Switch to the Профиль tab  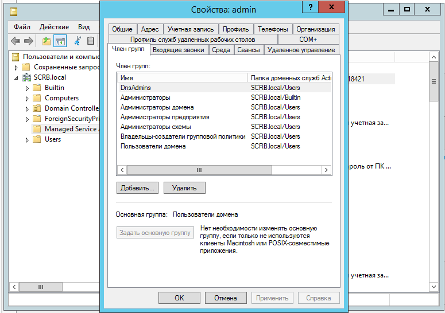pos(235,29)
